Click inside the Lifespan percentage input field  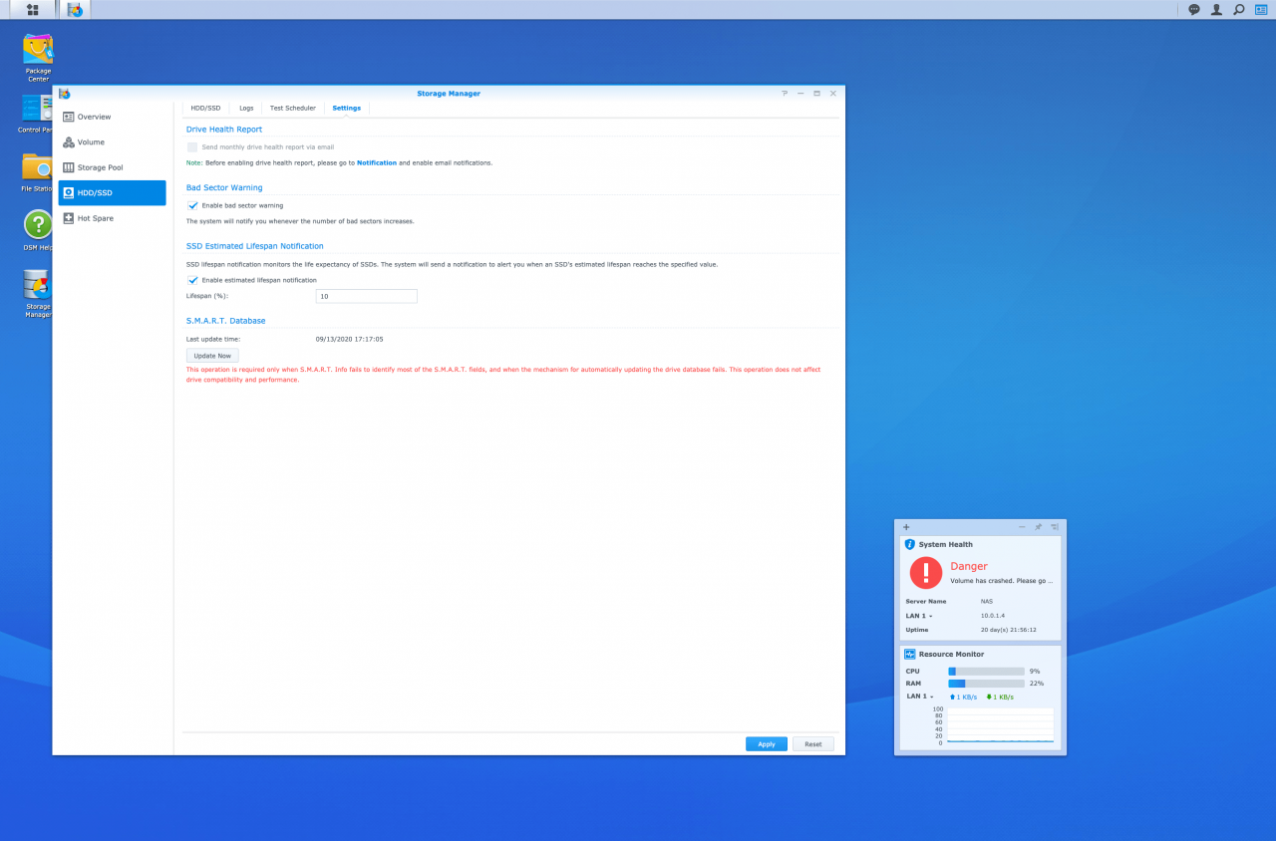[366, 296]
